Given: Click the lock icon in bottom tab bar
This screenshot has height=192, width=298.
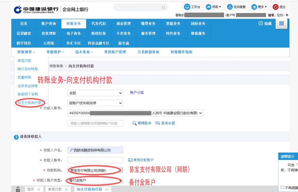Looking at the screenshot, I should (18, 189).
